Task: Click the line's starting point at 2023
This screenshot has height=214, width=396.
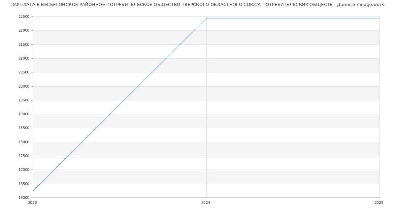Action: pos(33,191)
